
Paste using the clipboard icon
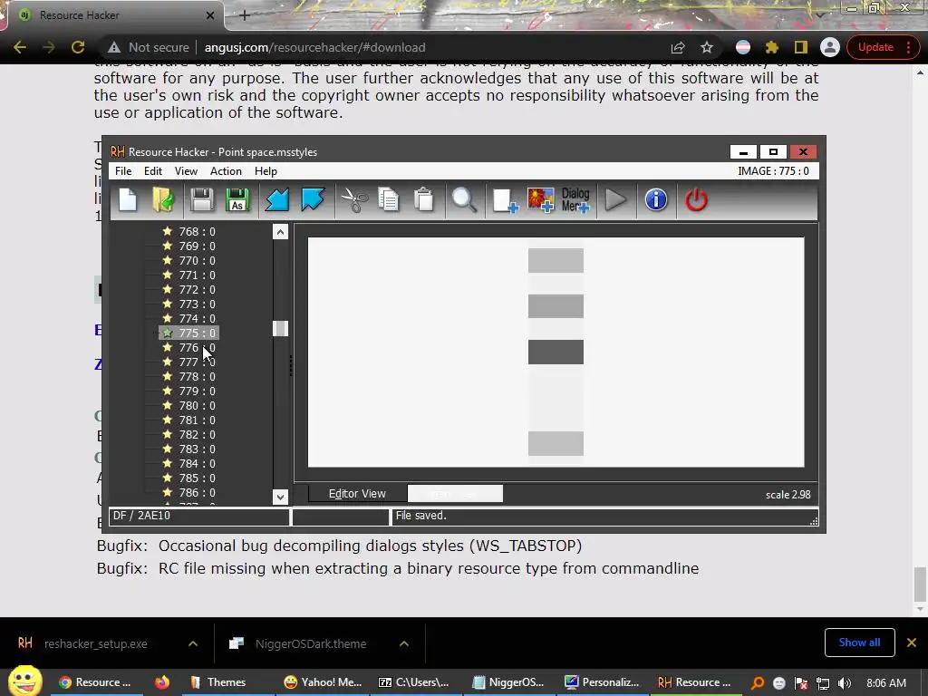424,200
